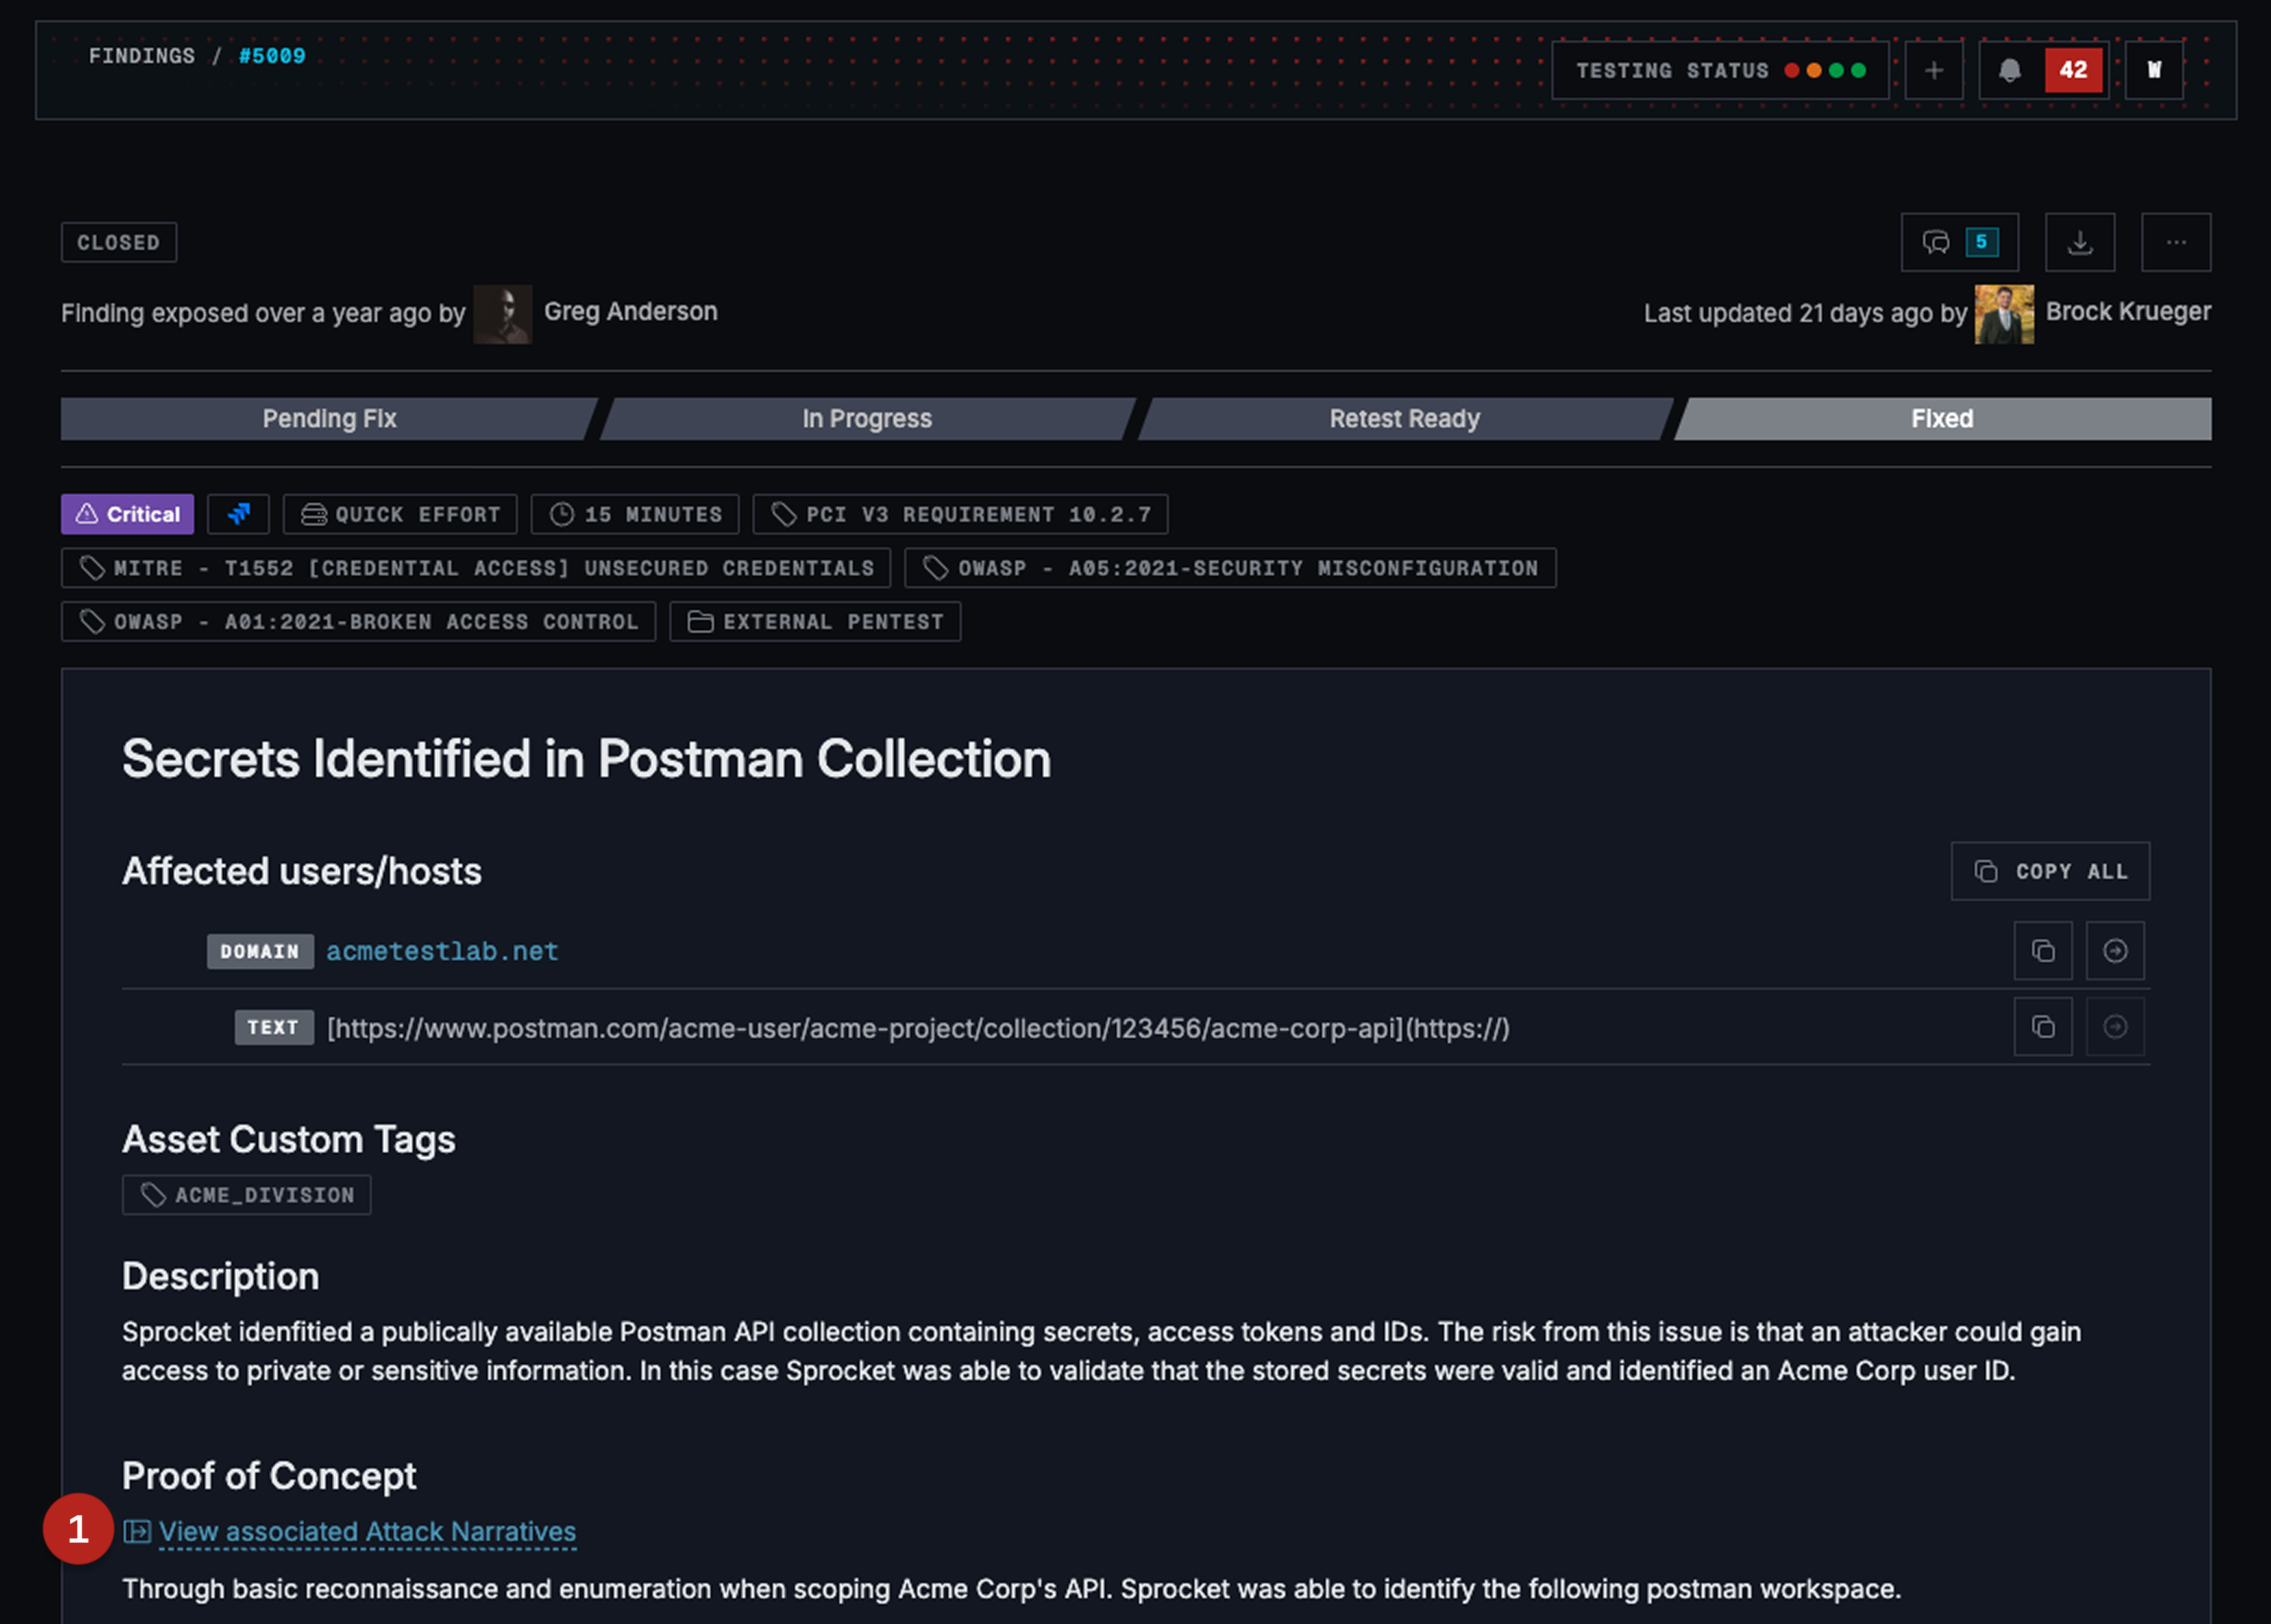This screenshot has height=1624, width=2271.
Task: Go to Findings breadcrumb
Action: point(142,56)
